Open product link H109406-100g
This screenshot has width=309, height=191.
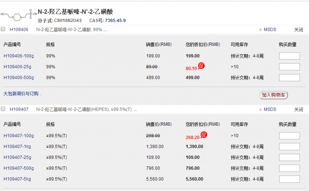point(19,56)
